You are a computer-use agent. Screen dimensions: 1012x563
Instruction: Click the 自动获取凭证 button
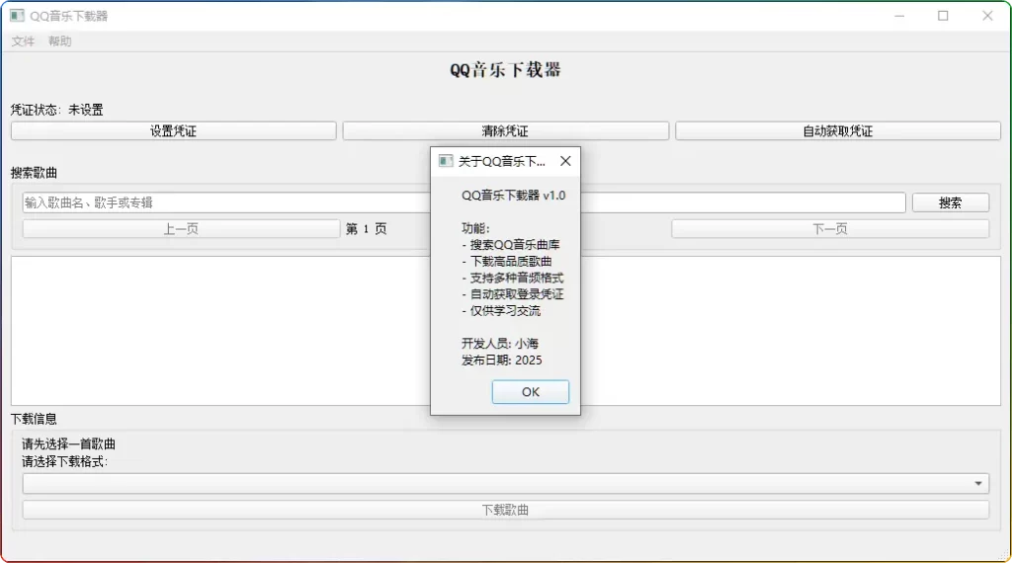point(838,131)
